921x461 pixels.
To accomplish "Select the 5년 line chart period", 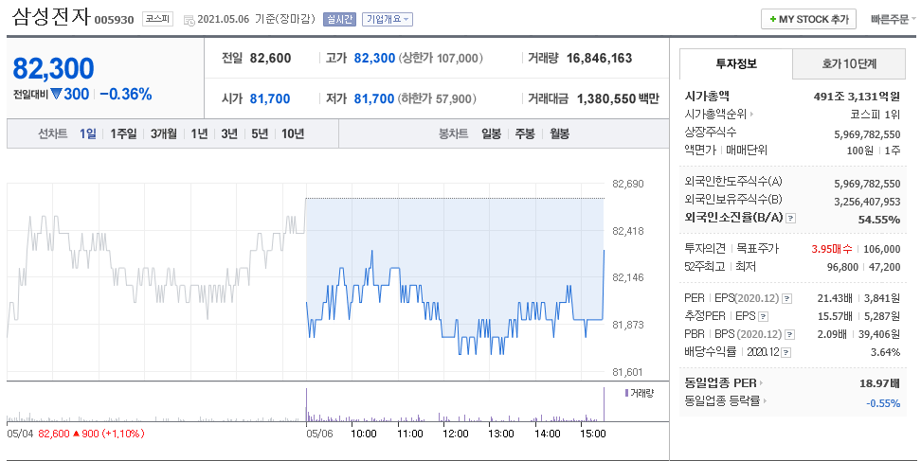I will point(259,133).
